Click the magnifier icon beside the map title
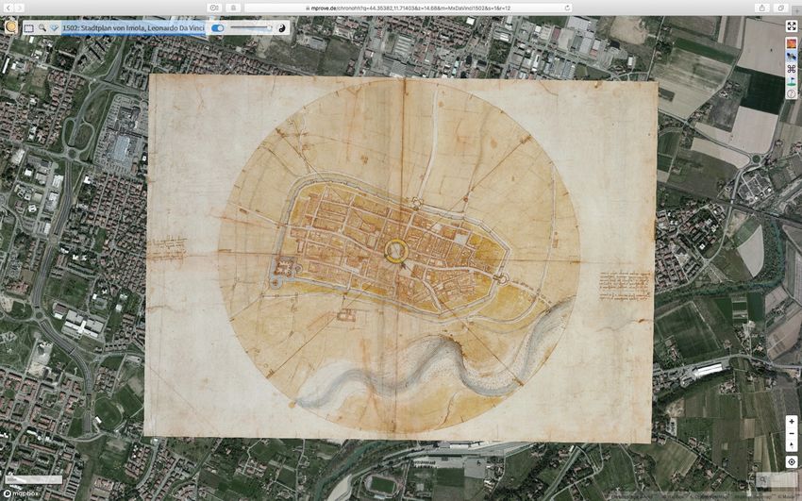 pyautogui.click(x=42, y=28)
